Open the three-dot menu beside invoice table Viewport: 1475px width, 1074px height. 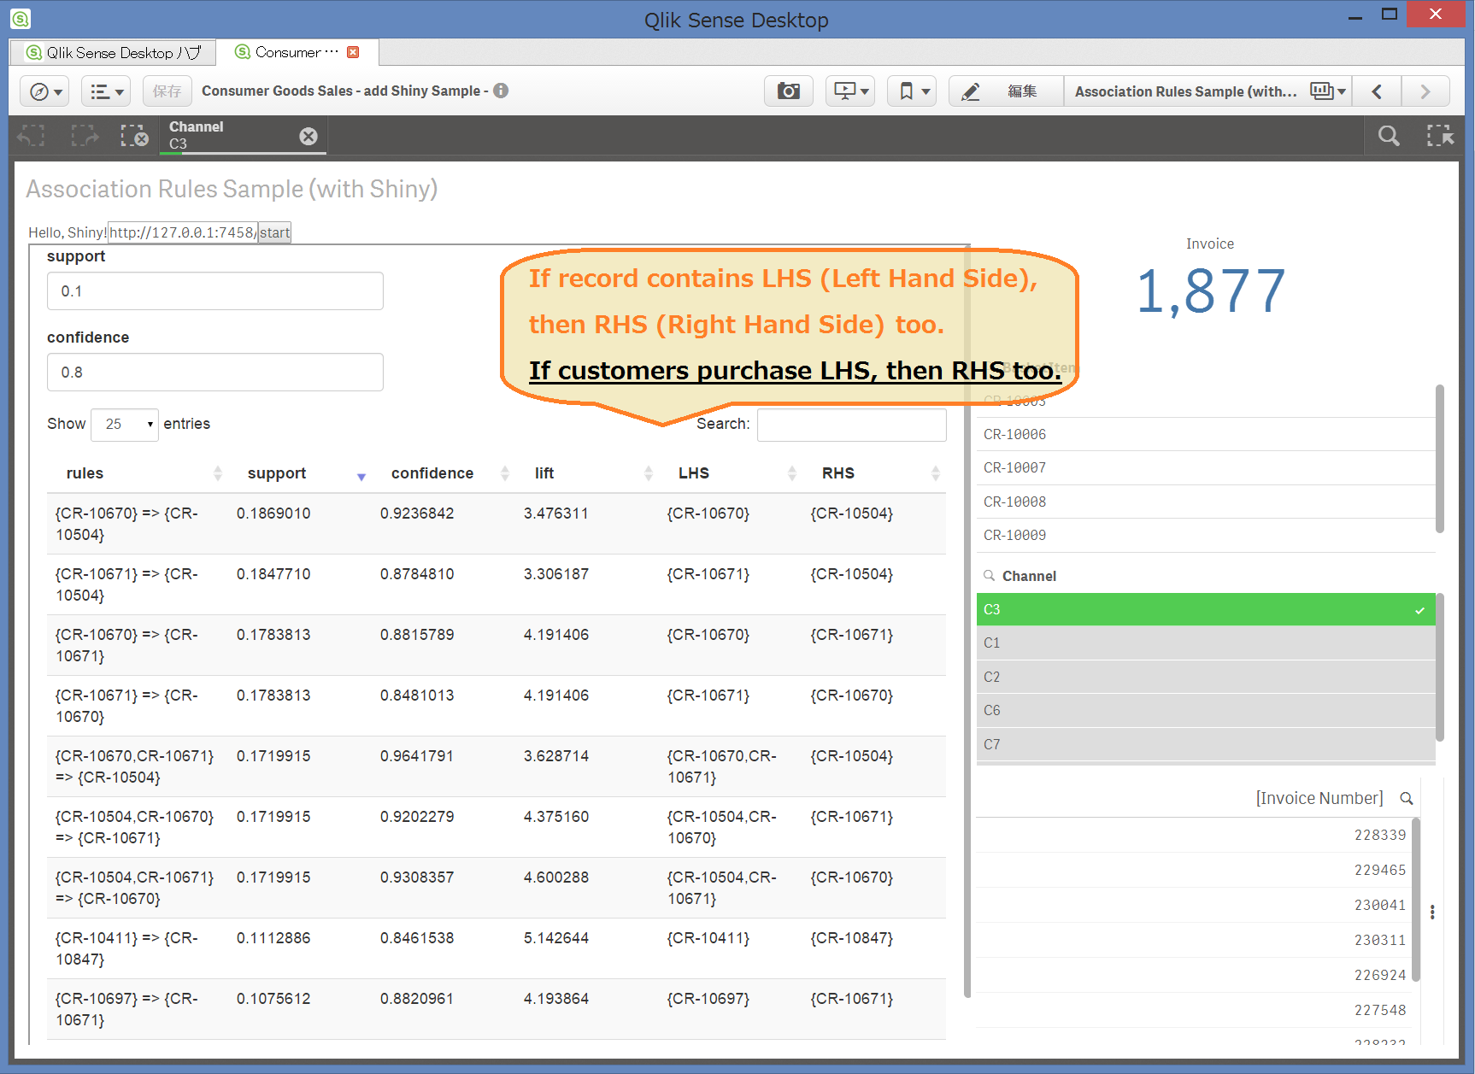point(1432,913)
